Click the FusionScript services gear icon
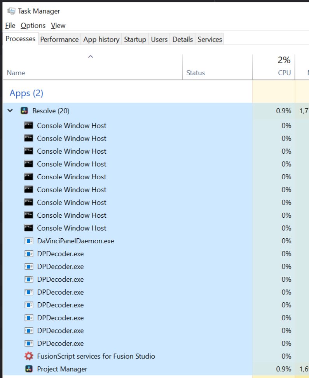Viewport: 309px width, 378px height. click(x=29, y=356)
